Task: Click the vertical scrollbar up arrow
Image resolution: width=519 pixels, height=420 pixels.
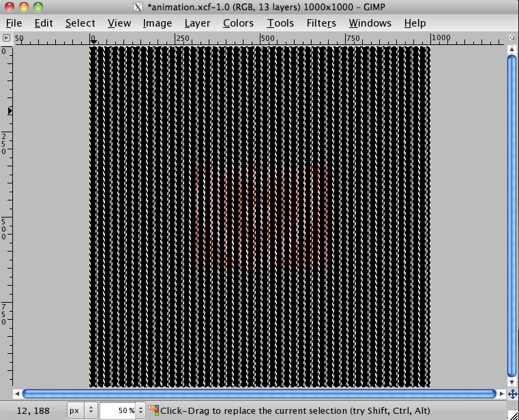Action: 511,50
